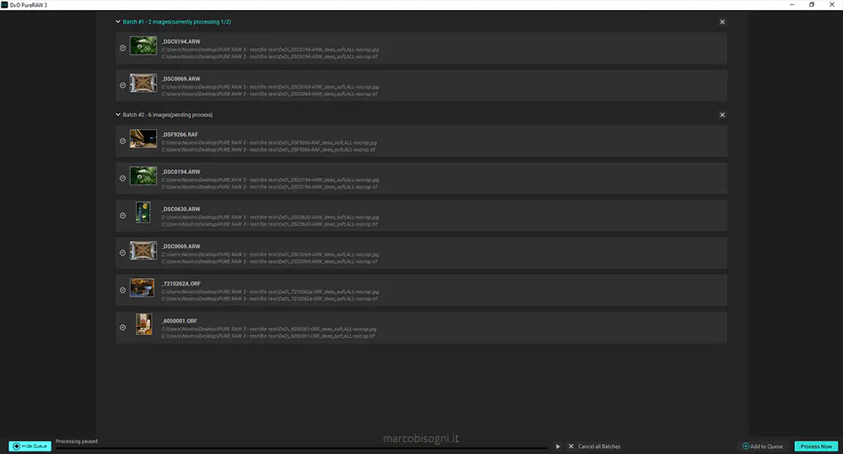This screenshot has height=454, width=843.
Task: Click status circle of _DSC0194.ARW in Batch #1
Action: (x=122, y=48)
